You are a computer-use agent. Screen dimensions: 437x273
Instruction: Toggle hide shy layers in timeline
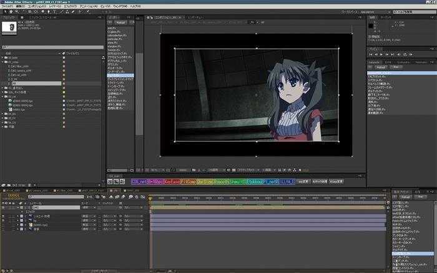coord(111,197)
